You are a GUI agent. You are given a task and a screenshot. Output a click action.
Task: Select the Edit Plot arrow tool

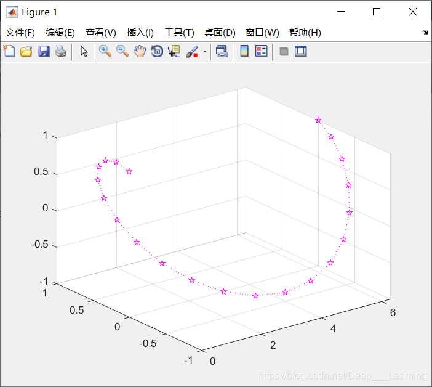[84, 51]
